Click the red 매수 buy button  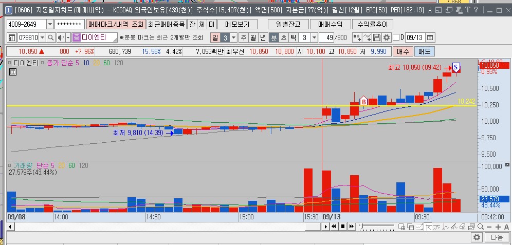click(x=403, y=51)
